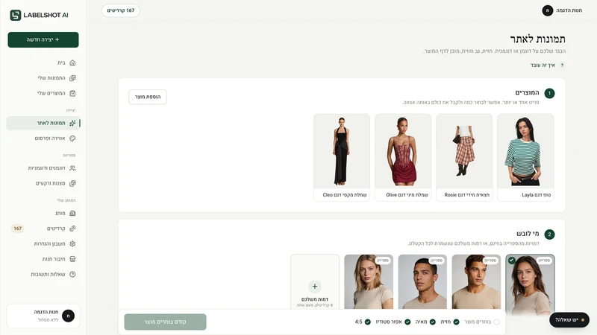Viewport: 597px width, 335px height.
Task: Click the question icon of שאלות ותשובות
Action: pos(72,274)
